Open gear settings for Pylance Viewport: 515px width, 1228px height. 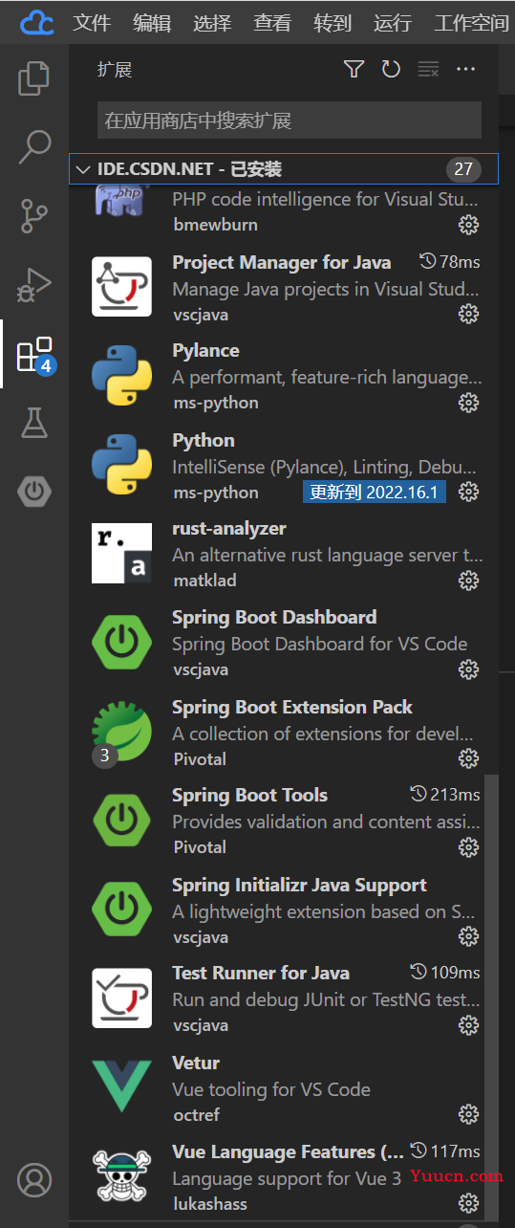click(468, 403)
